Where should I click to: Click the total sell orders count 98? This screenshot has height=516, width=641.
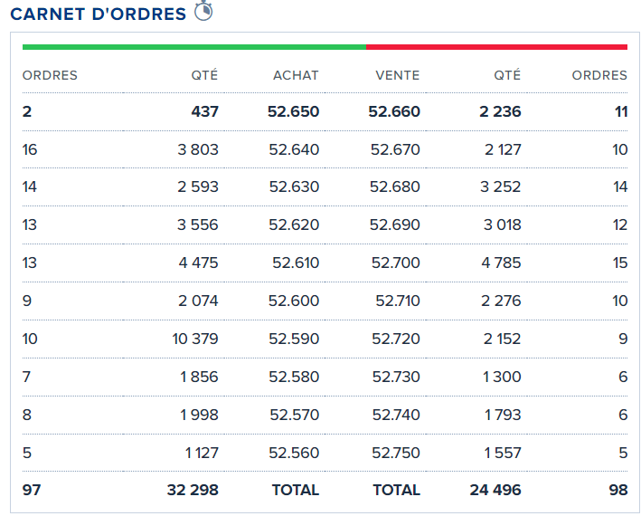[617, 490]
